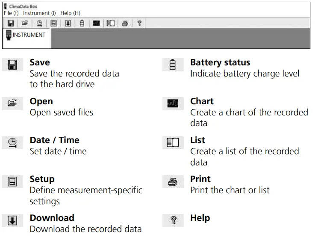The image size is (318, 244).
Task: Click the bold 'Chart' heading text
Action: click(x=202, y=101)
